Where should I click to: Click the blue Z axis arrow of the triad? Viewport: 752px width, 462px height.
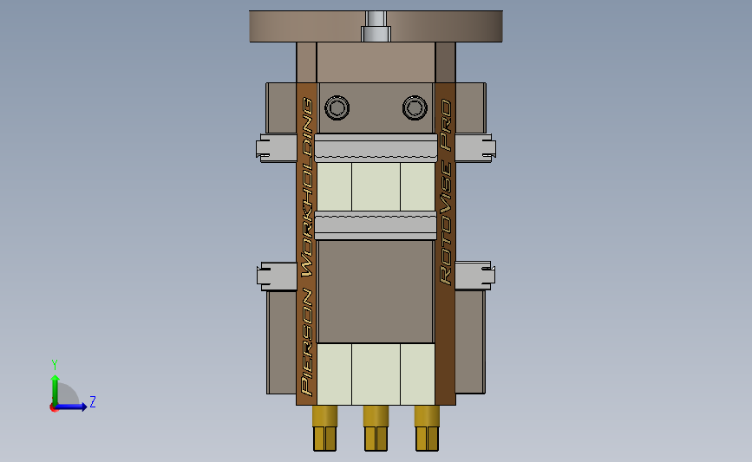(72, 407)
